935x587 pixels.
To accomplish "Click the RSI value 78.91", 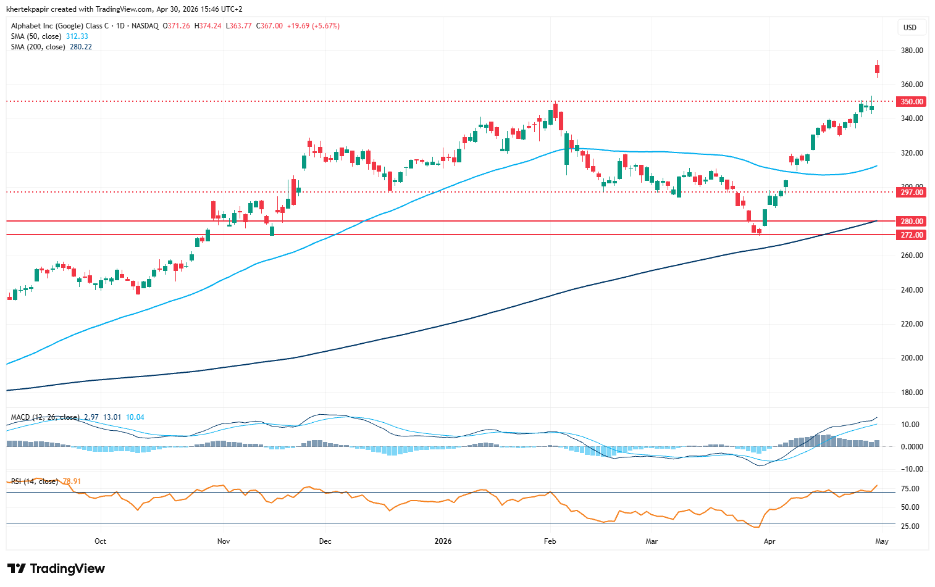I will pyautogui.click(x=72, y=481).
